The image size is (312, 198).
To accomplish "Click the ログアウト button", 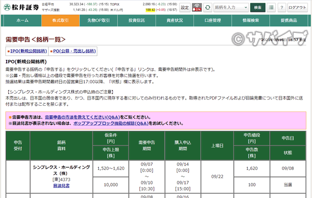I will point(297,7).
